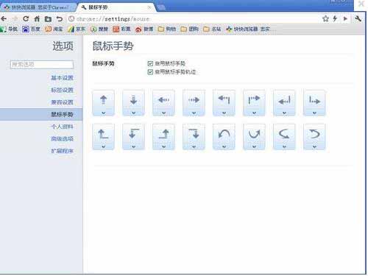Image resolution: width=368 pixels, height=276 pixels.
Task: Expand dropdown under the down arrow gesture
Action: tap(133, 113)
